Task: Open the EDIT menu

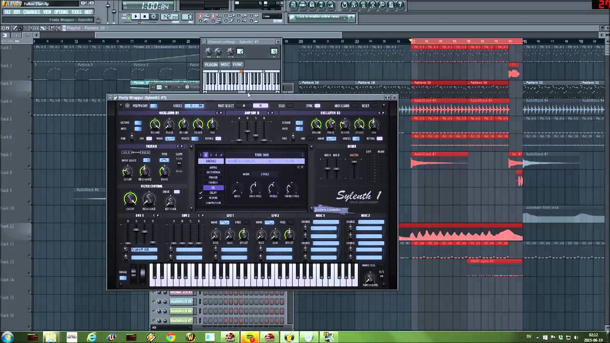Action: pyautogui.click(x=17, y=12)
